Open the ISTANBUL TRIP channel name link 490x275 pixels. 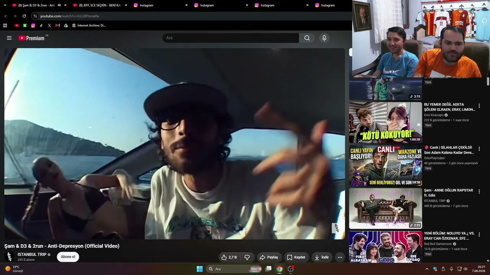pyautogui.click(x=32, y=254)
